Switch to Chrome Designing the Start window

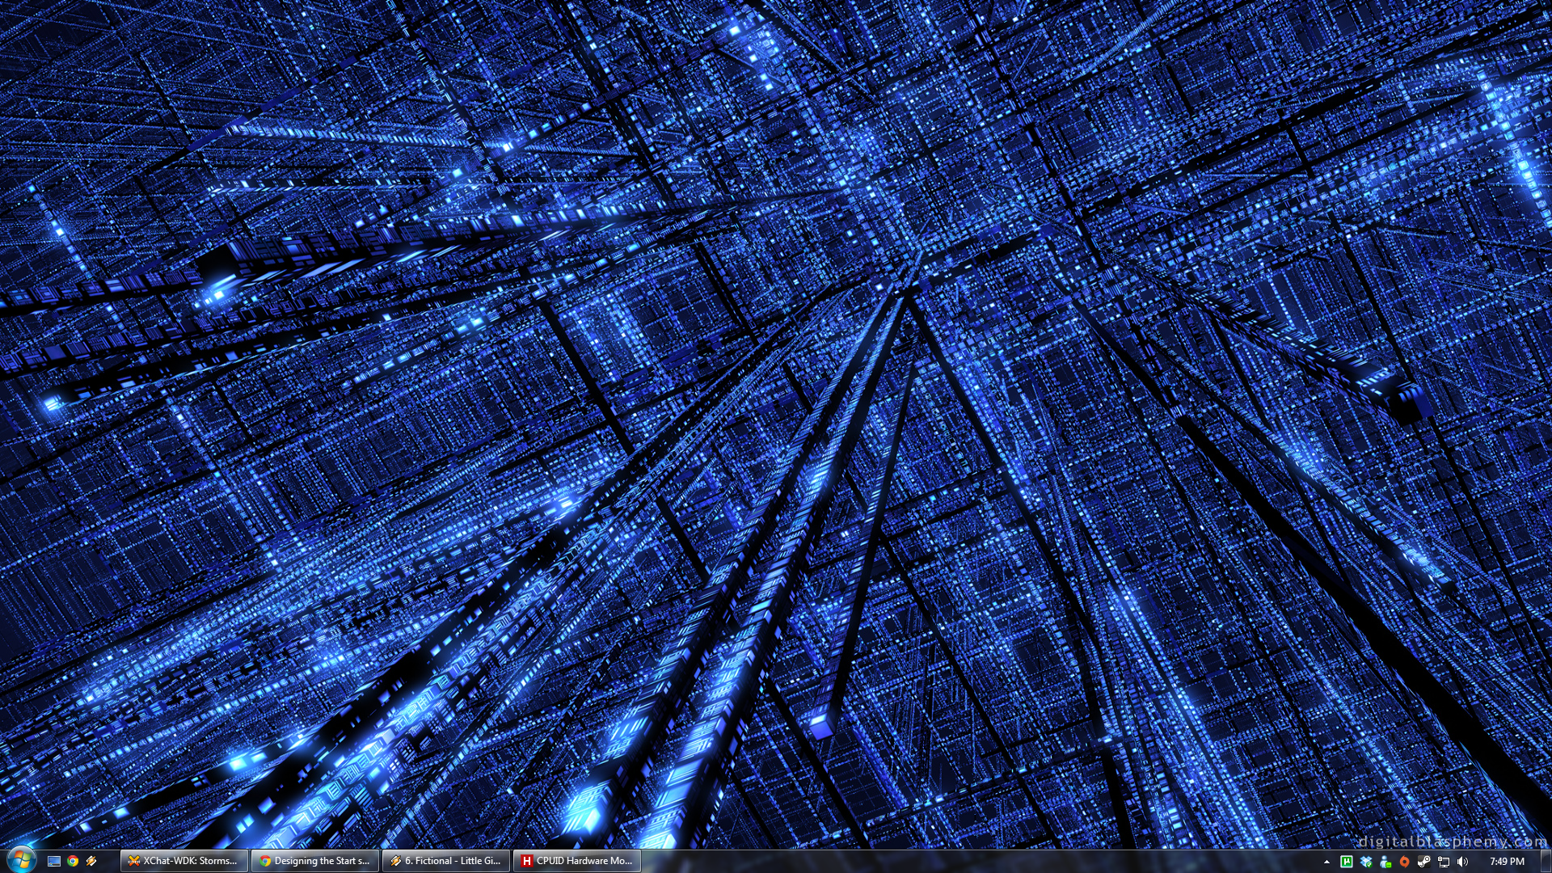[x=314, y=861]
